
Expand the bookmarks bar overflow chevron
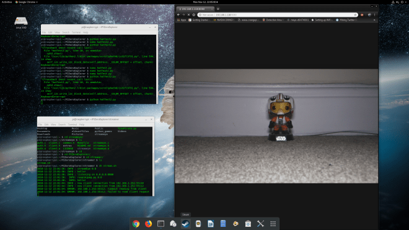[374, 20]
